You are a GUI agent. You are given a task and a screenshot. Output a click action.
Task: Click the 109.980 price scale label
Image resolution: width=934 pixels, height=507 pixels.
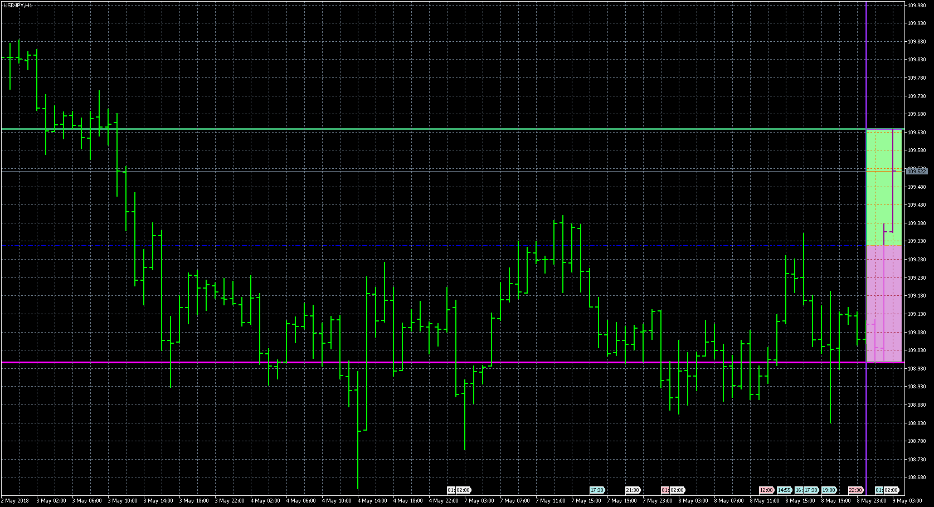(x=917, y=5)
